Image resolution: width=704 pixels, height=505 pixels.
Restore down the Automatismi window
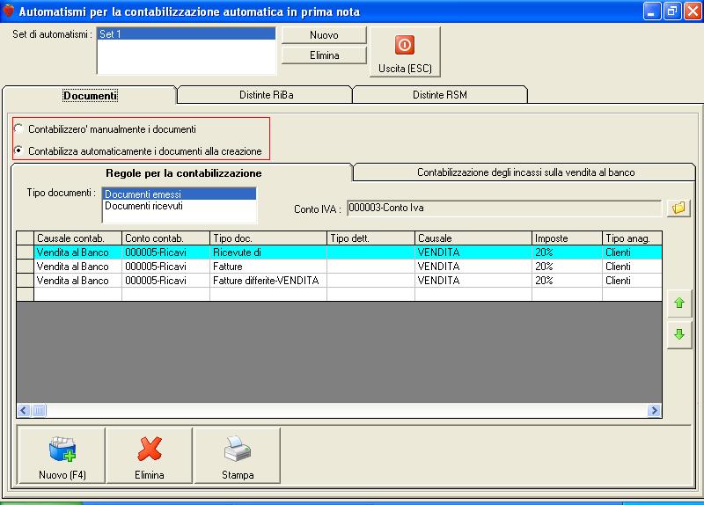(x=671, y=11)
